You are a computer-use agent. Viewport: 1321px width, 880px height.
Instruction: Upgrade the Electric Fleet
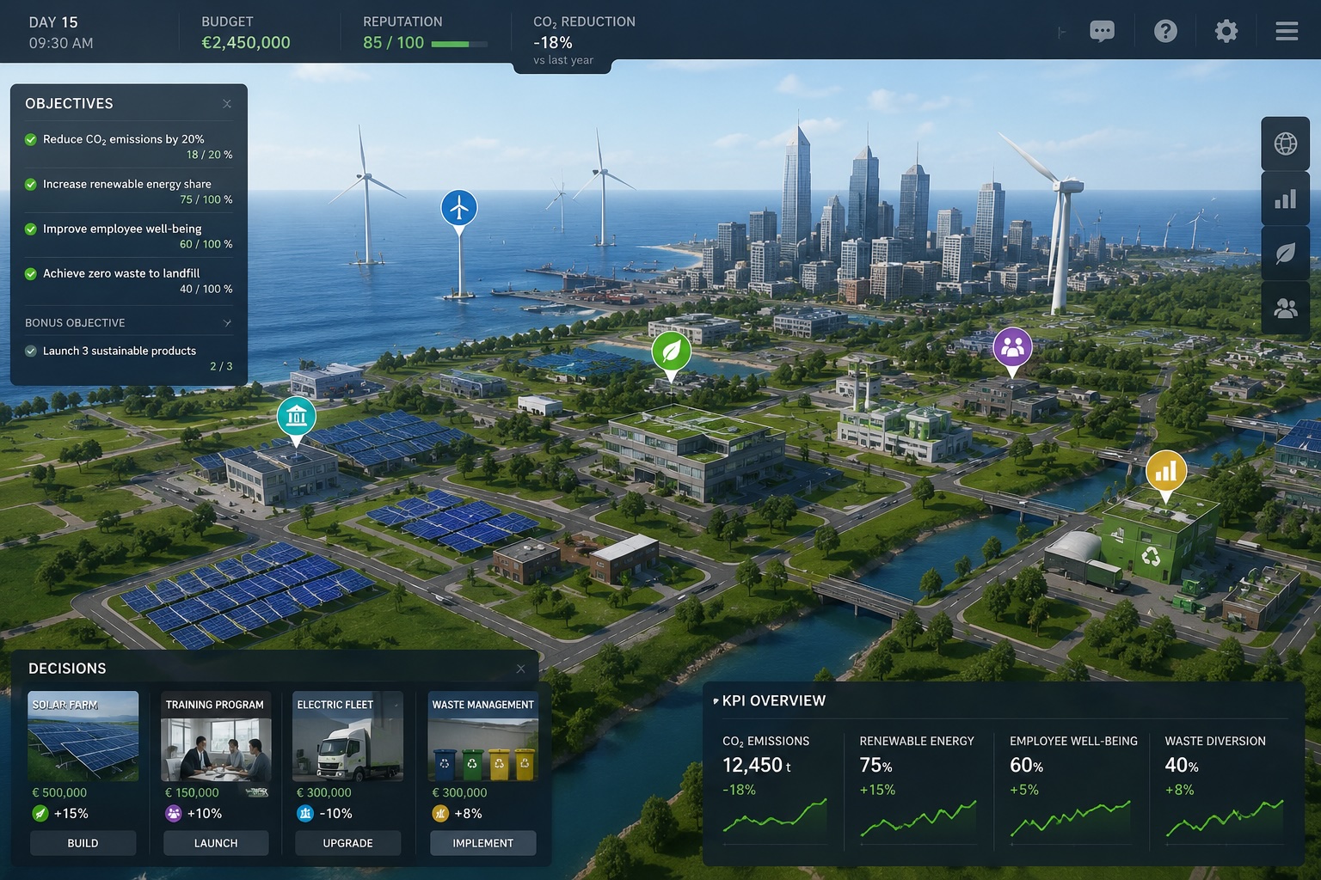347,843
